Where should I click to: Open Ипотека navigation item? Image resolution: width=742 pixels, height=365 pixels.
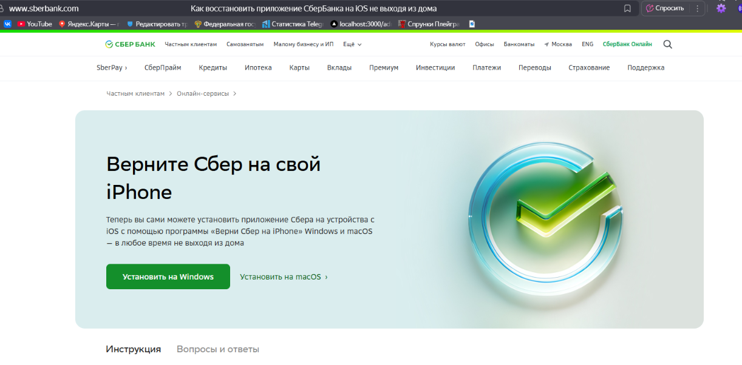point(258,68)
